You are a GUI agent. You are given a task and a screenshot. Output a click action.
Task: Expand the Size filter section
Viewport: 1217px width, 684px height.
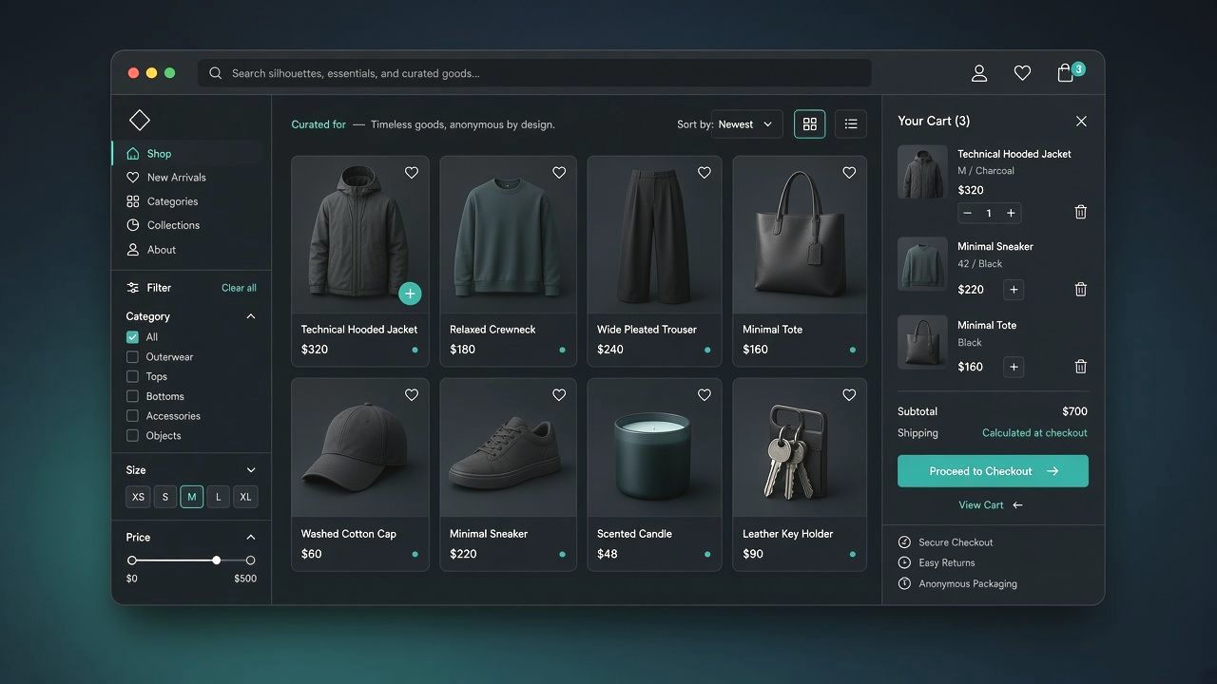pyautogui.click(x=251, y=470)
